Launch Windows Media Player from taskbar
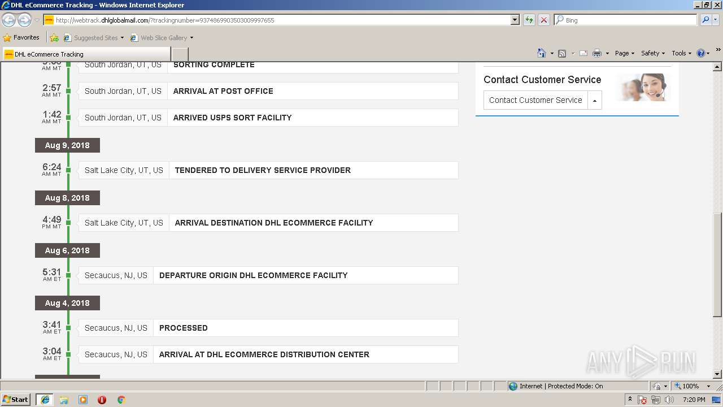The height and width of the screenshot is (407, 723). tap(83, 400)
